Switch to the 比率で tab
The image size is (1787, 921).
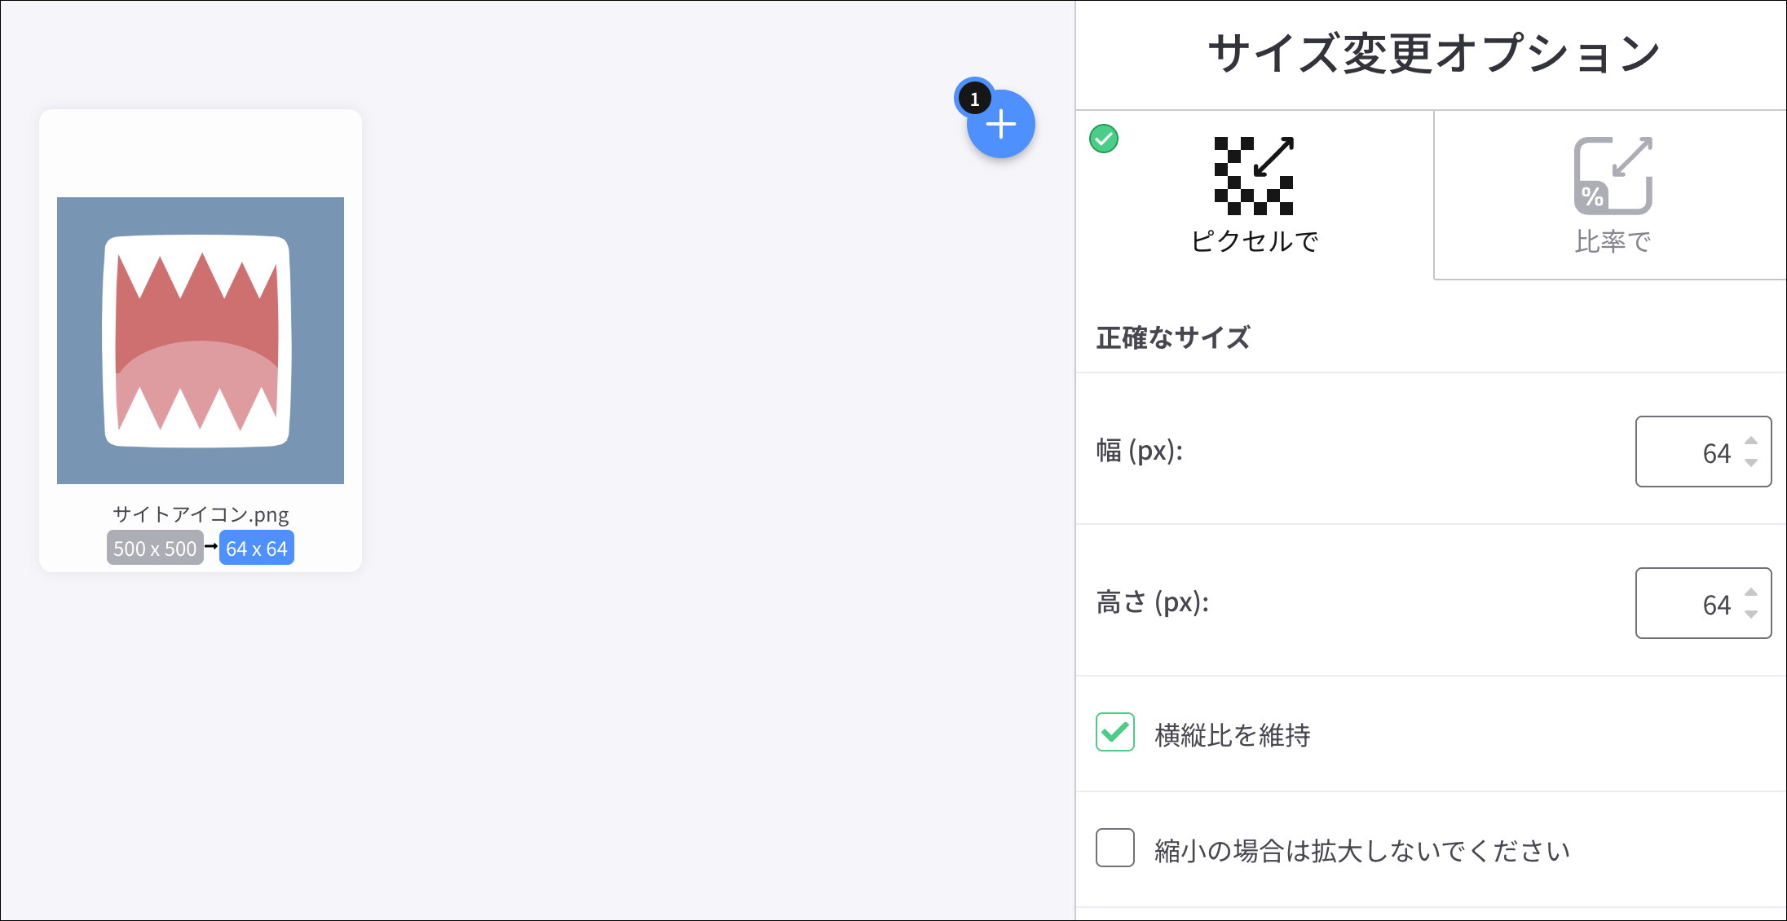point(1613,241)
